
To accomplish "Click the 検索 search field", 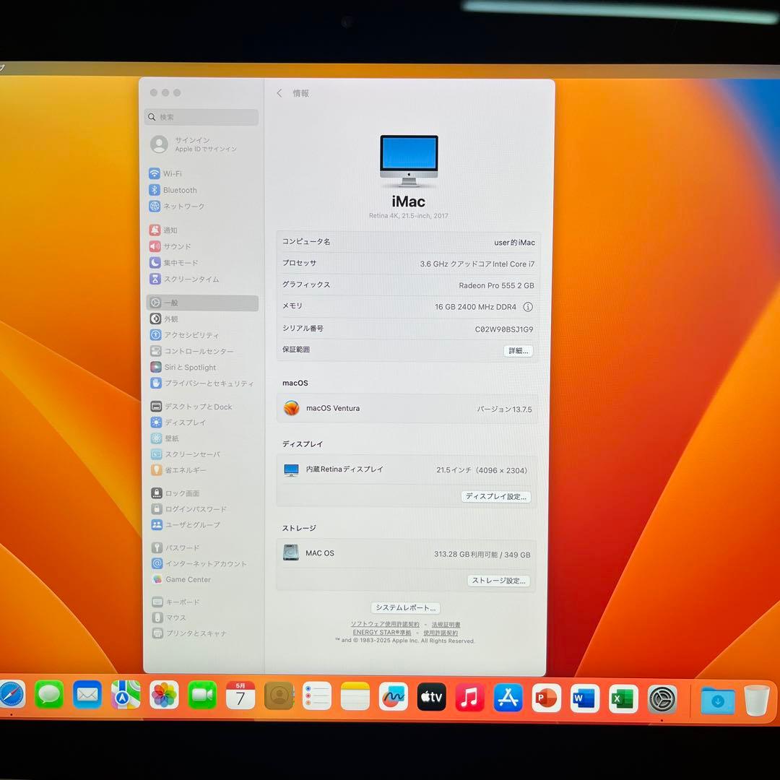I will coord(200,116).
